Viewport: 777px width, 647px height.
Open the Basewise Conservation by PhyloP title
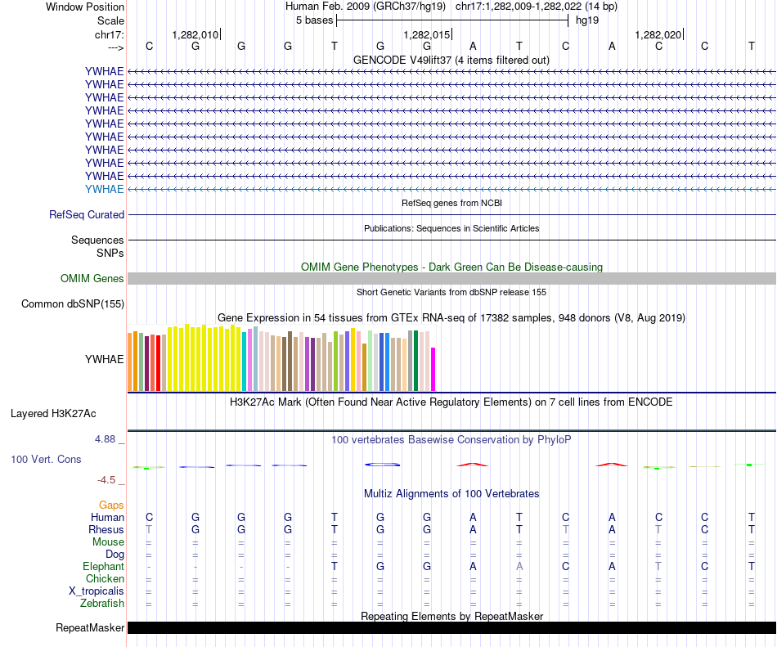451,440
